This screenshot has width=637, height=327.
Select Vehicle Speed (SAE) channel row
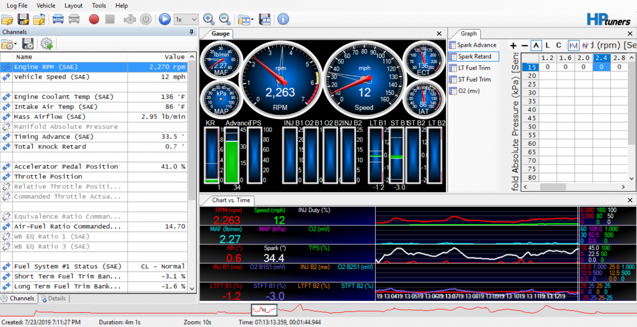pyautogui.click(x=94, y=77)
